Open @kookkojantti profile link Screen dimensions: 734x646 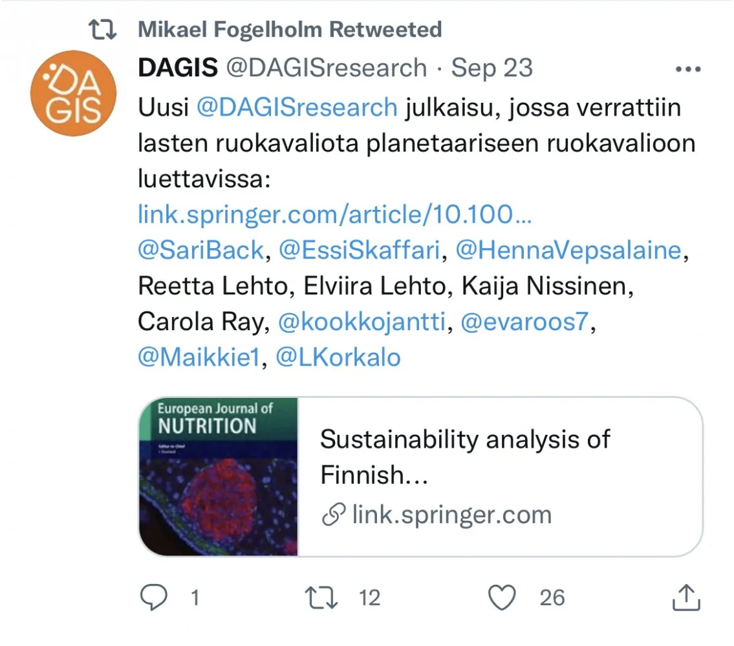pos(362,322)
